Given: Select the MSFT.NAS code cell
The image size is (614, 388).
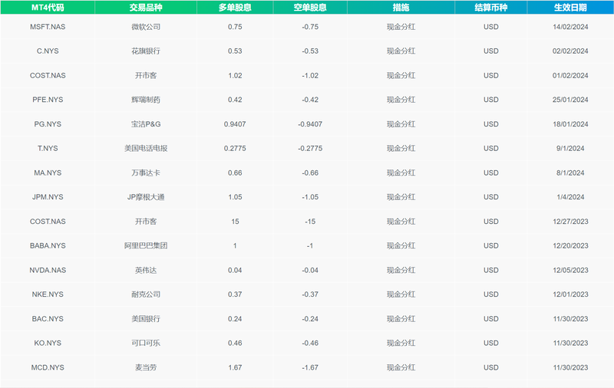Looking at the screenshot, I should point(48,27).
